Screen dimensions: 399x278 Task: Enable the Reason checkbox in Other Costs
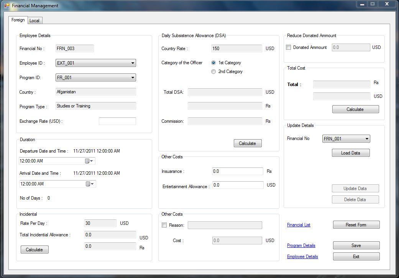pyautogui.click(x=164, y=225)
